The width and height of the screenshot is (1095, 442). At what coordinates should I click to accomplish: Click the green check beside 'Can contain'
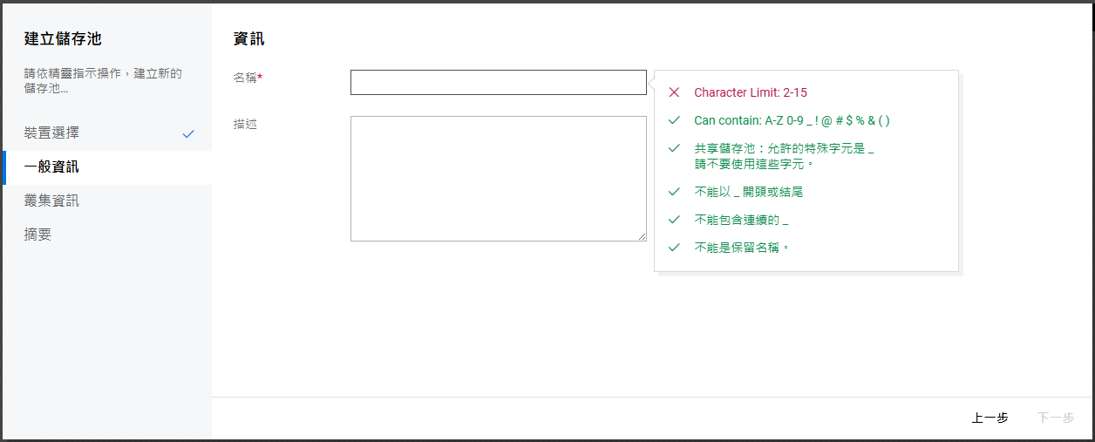pyautogui.click(x=673, y=121)
